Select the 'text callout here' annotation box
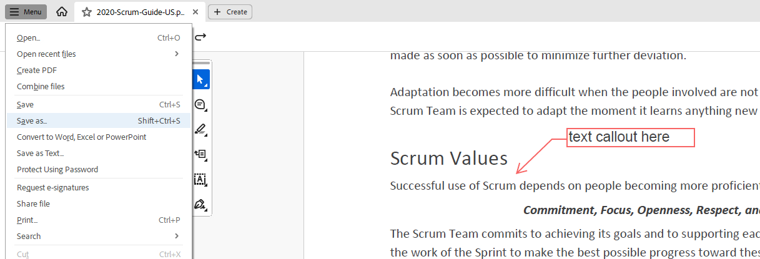 pyautogui.click(x=630, y=137)
